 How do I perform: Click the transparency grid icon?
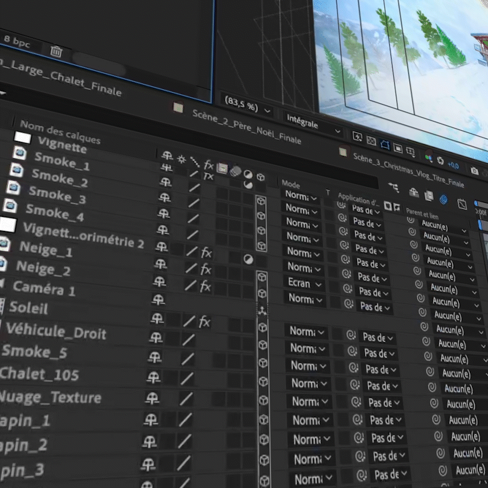click(371, 140)
